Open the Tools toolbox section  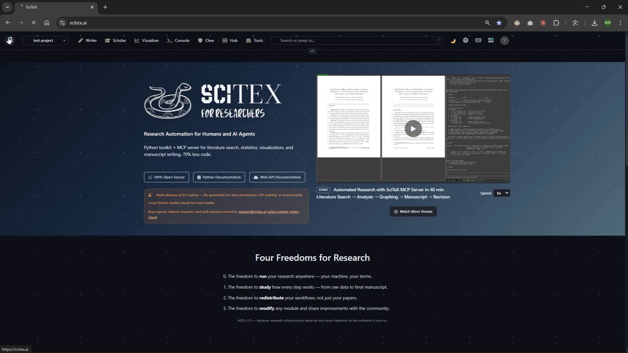click(254, 40)
